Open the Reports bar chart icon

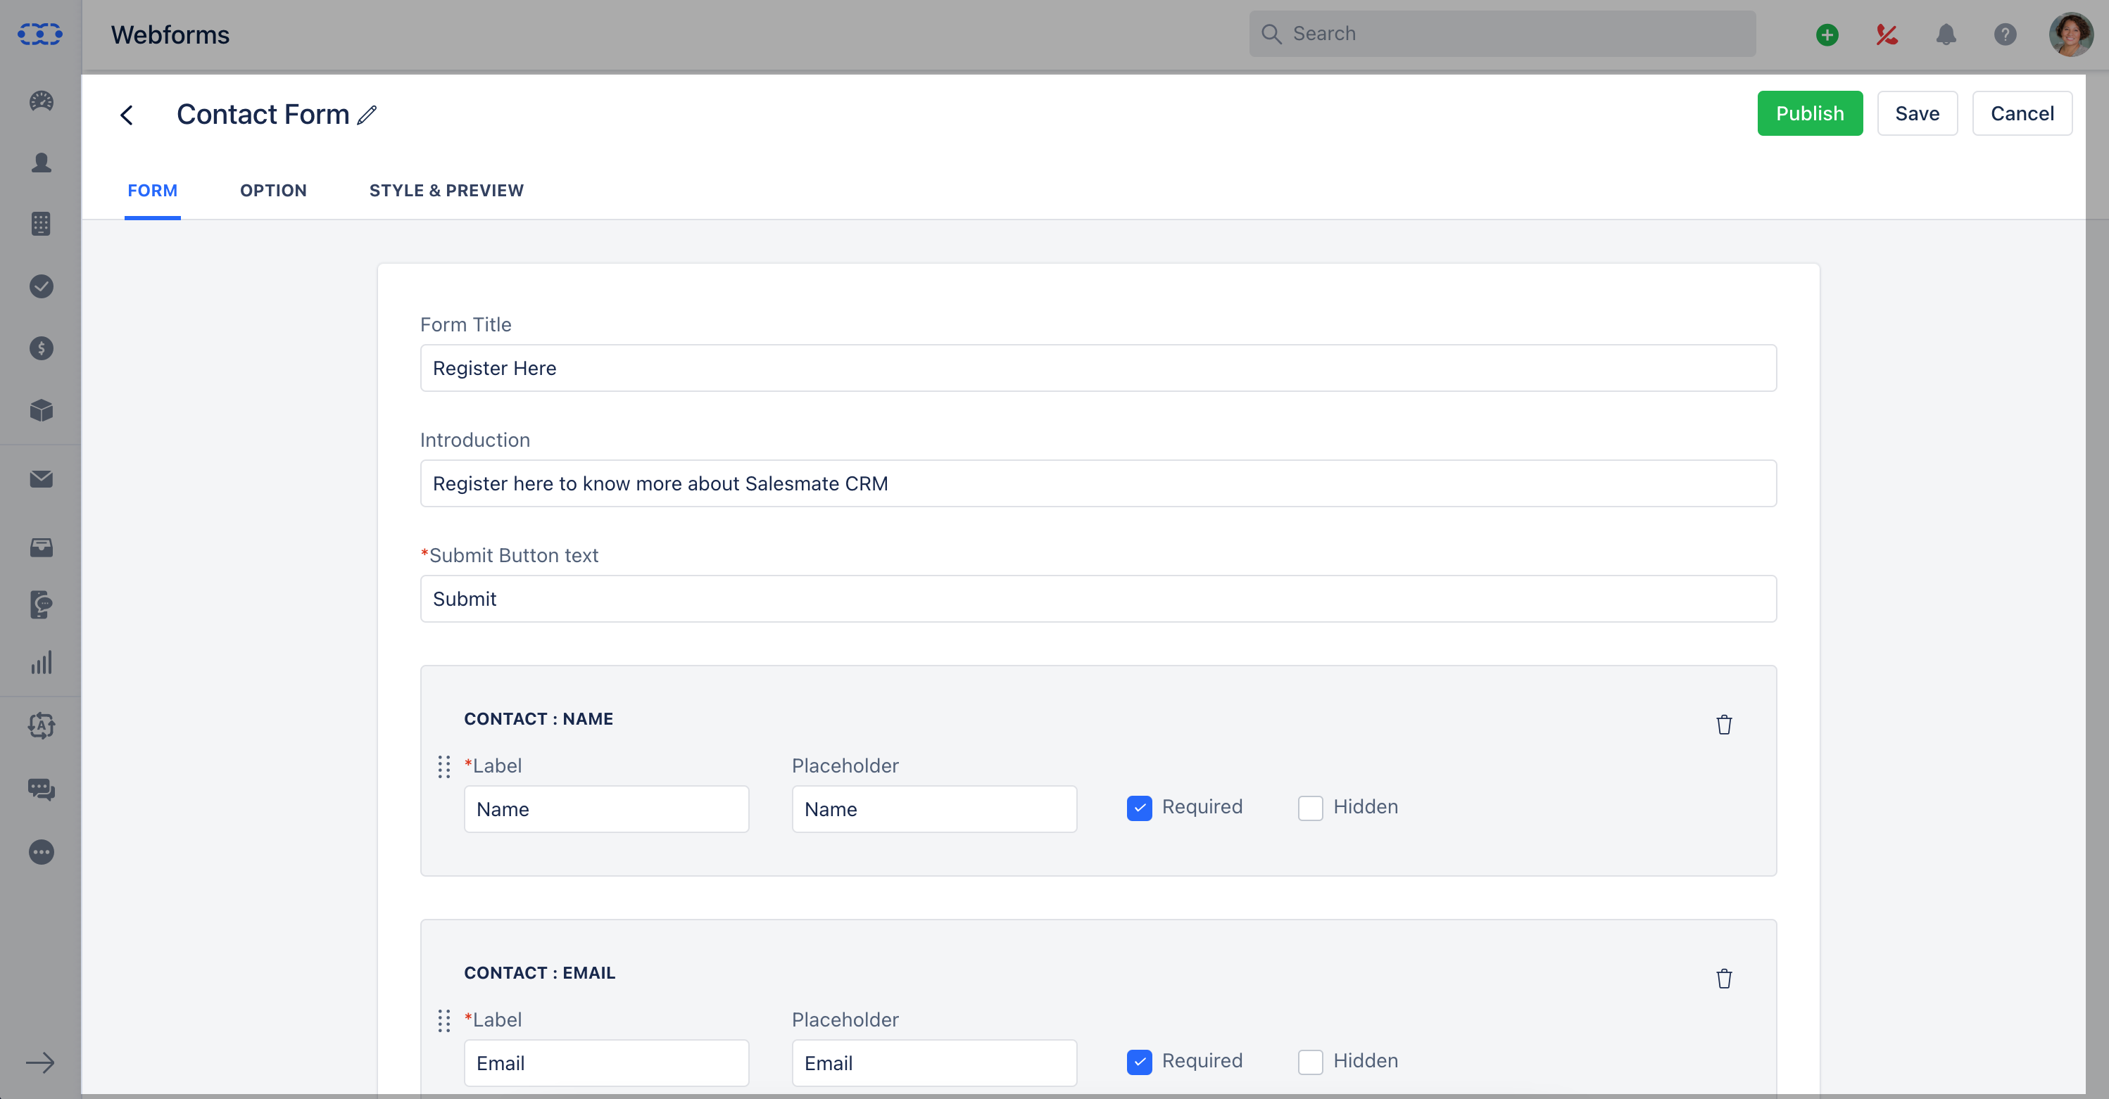pyautogui.click(x=41, y=662)
